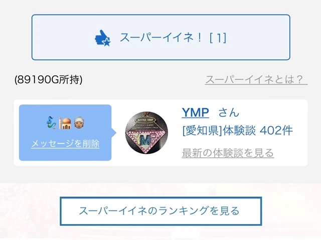Click the [愛知県] prefecture label
321x240 pixels.
[x=202, y=130]
